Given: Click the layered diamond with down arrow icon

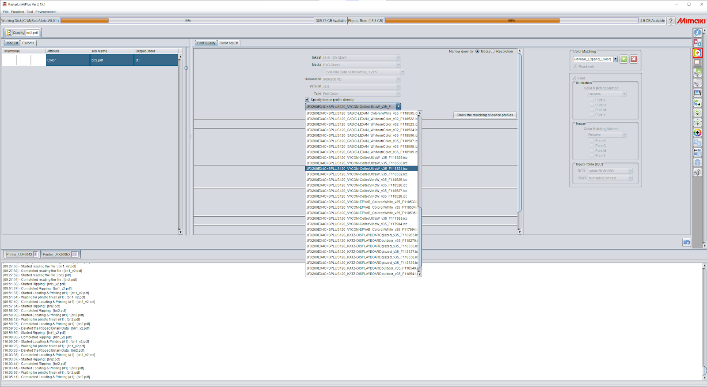Looking at the screenshot, I should [x=697, y=113].
